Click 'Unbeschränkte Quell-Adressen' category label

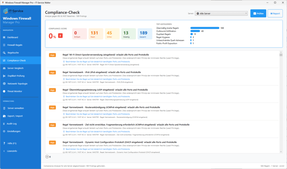coord(170,40)
